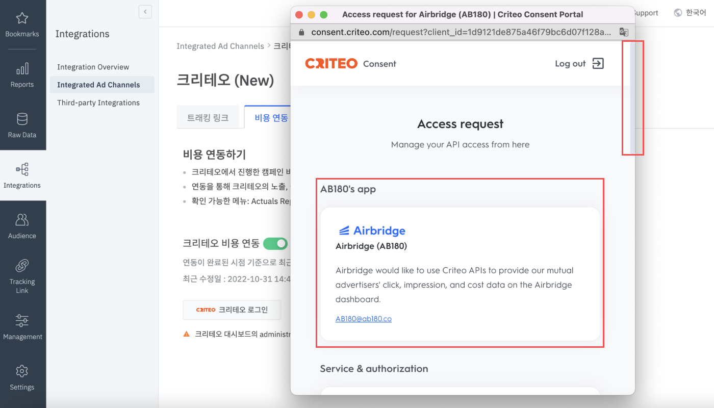Click the 비용 연동하기 heading

point(214,155)
